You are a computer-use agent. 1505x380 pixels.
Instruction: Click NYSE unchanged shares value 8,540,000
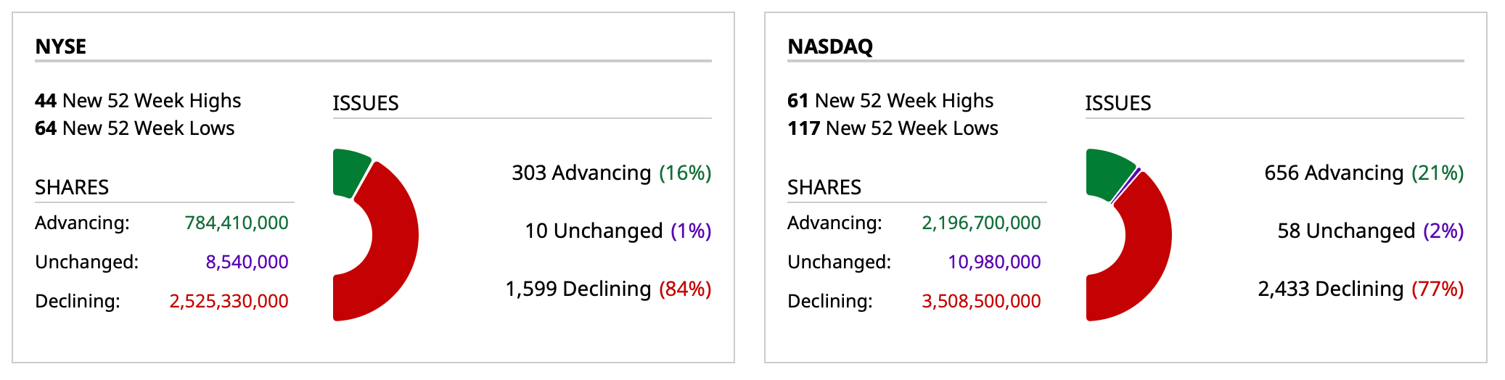click(x=247, y=262)
